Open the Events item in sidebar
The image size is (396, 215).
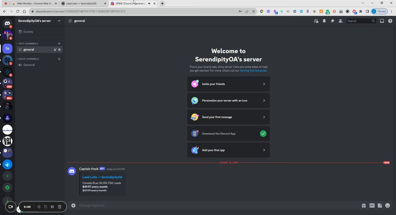(39, 32)
